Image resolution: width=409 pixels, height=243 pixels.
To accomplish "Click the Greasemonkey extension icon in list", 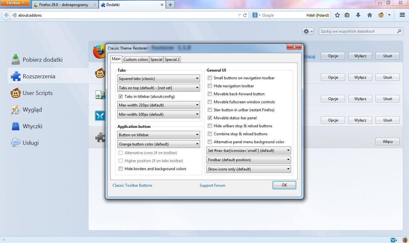I will click(100, 73).
